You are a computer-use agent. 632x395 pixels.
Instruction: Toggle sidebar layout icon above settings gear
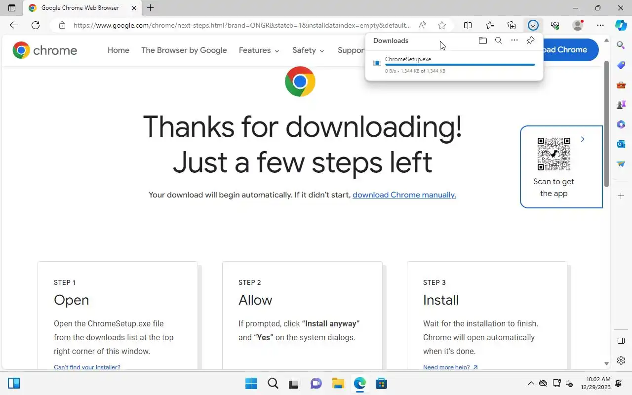(621, 341)
